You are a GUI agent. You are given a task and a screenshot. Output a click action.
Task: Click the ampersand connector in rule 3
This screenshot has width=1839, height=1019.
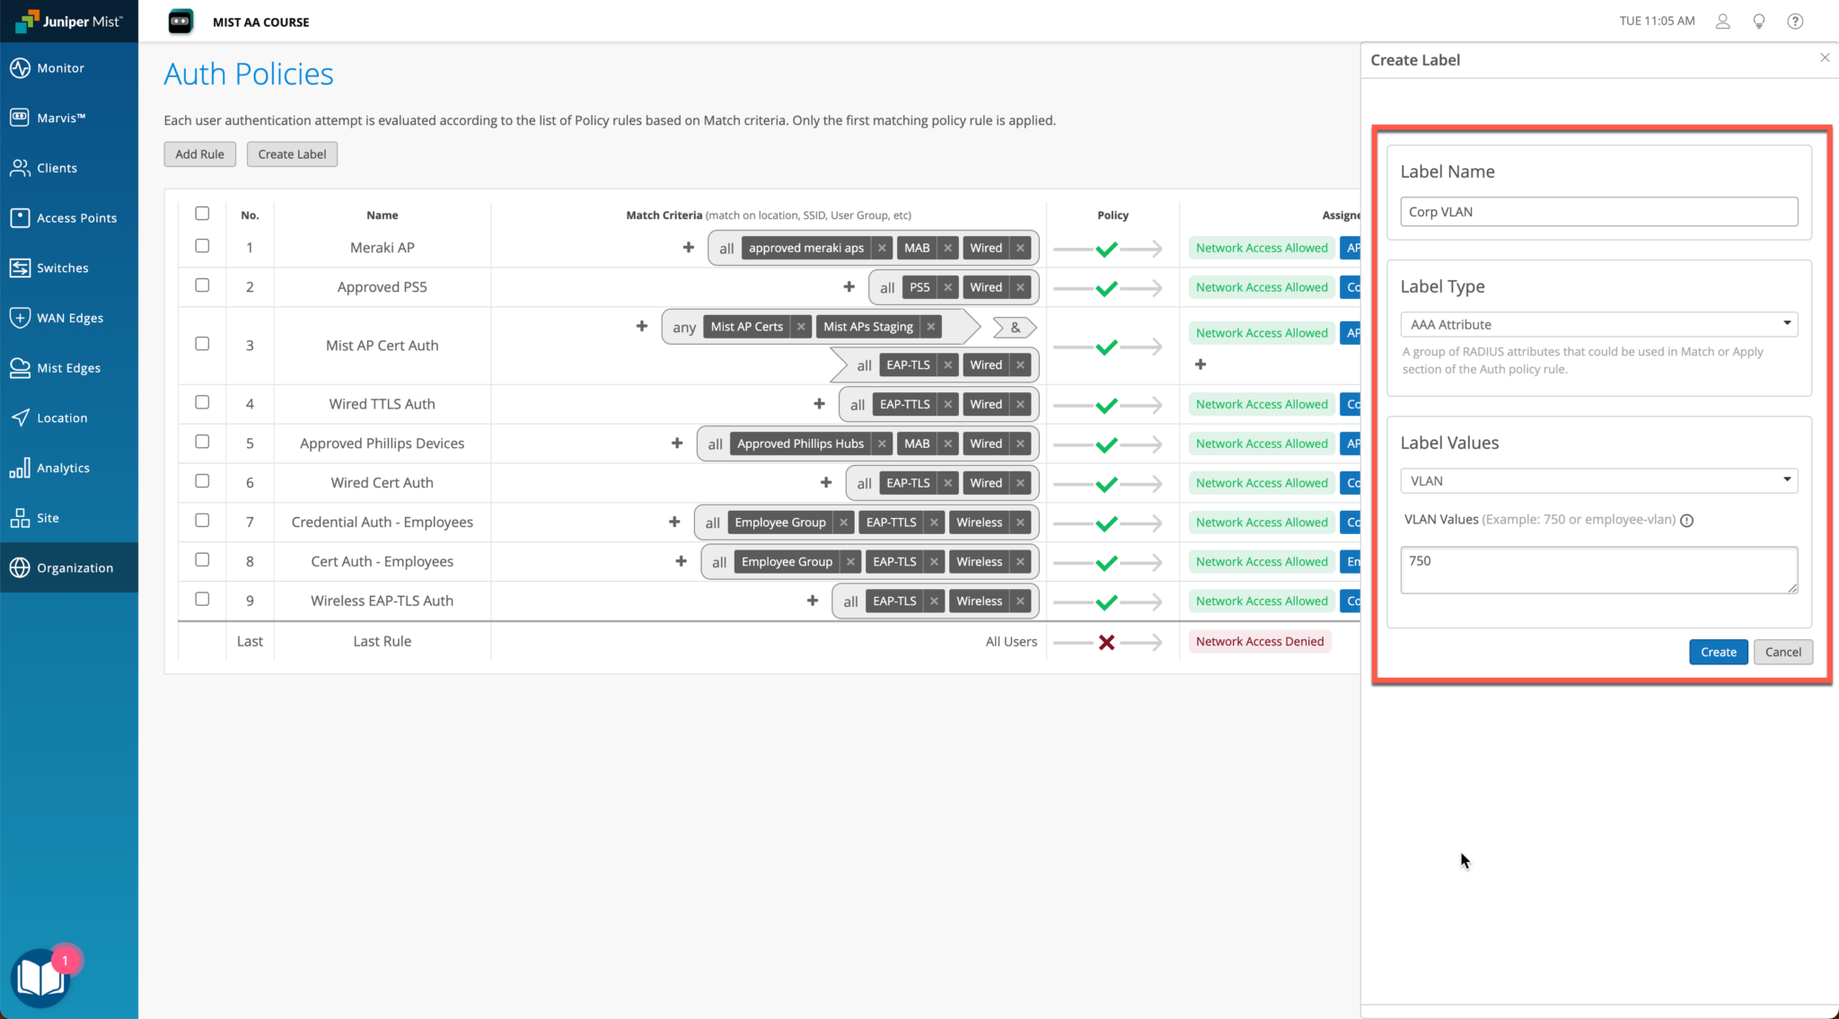1015,328
